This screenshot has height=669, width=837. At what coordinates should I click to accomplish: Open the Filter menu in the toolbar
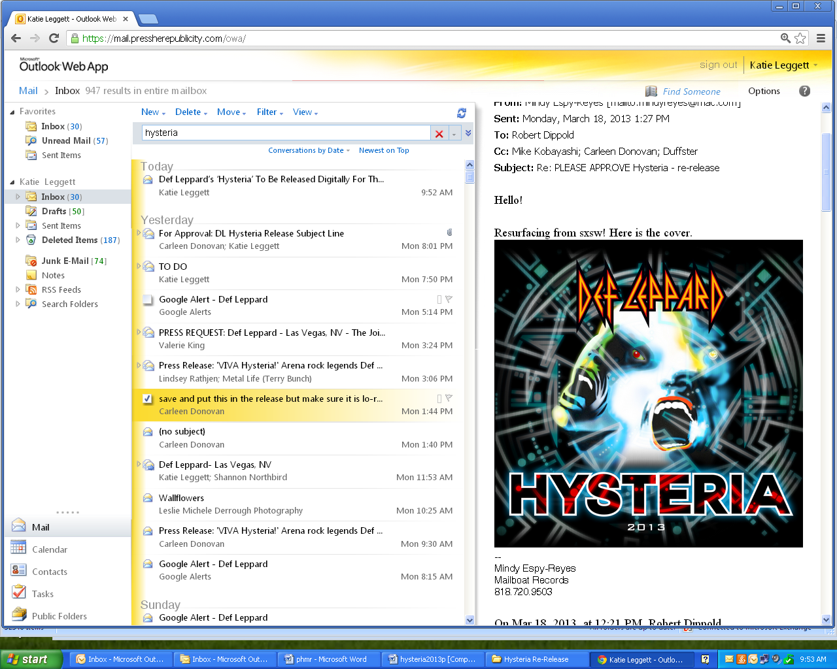coord(269,112)
